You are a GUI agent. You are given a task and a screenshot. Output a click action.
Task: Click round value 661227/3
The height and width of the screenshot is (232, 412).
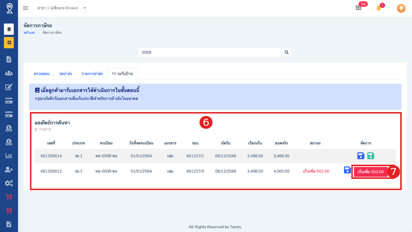[195, 171]
